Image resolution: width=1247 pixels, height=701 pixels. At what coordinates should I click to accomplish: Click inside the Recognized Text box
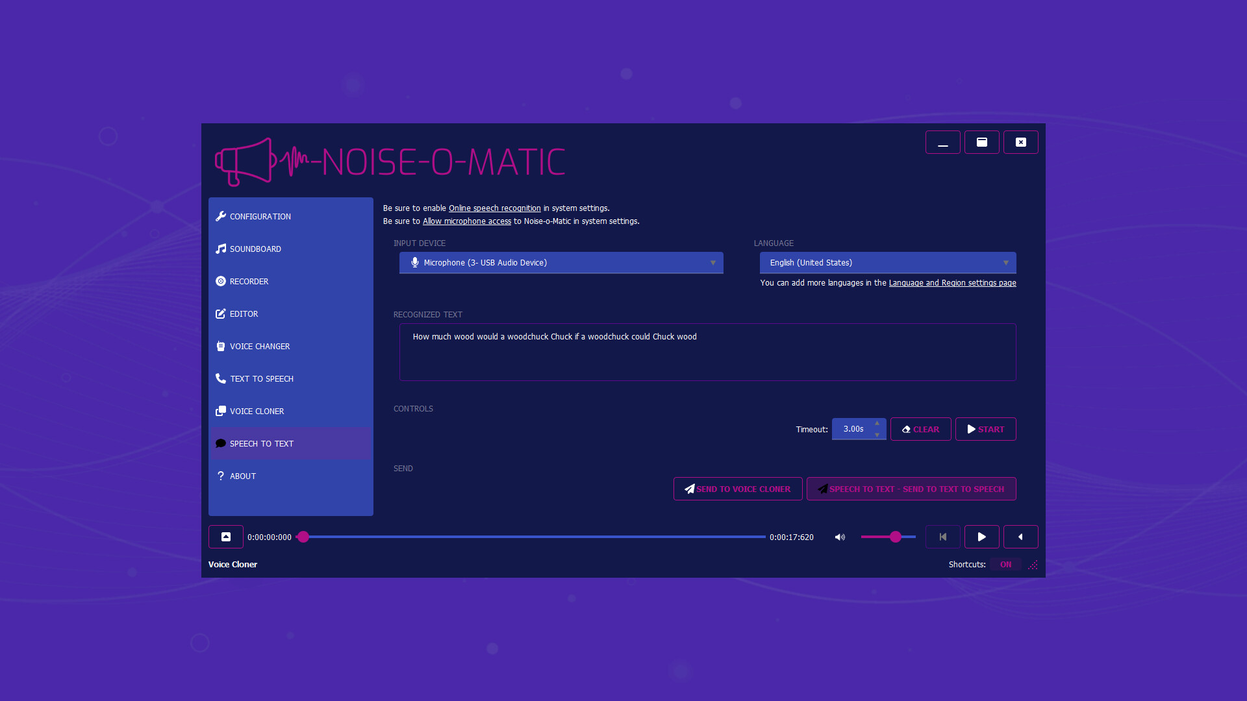coord(707,352)
